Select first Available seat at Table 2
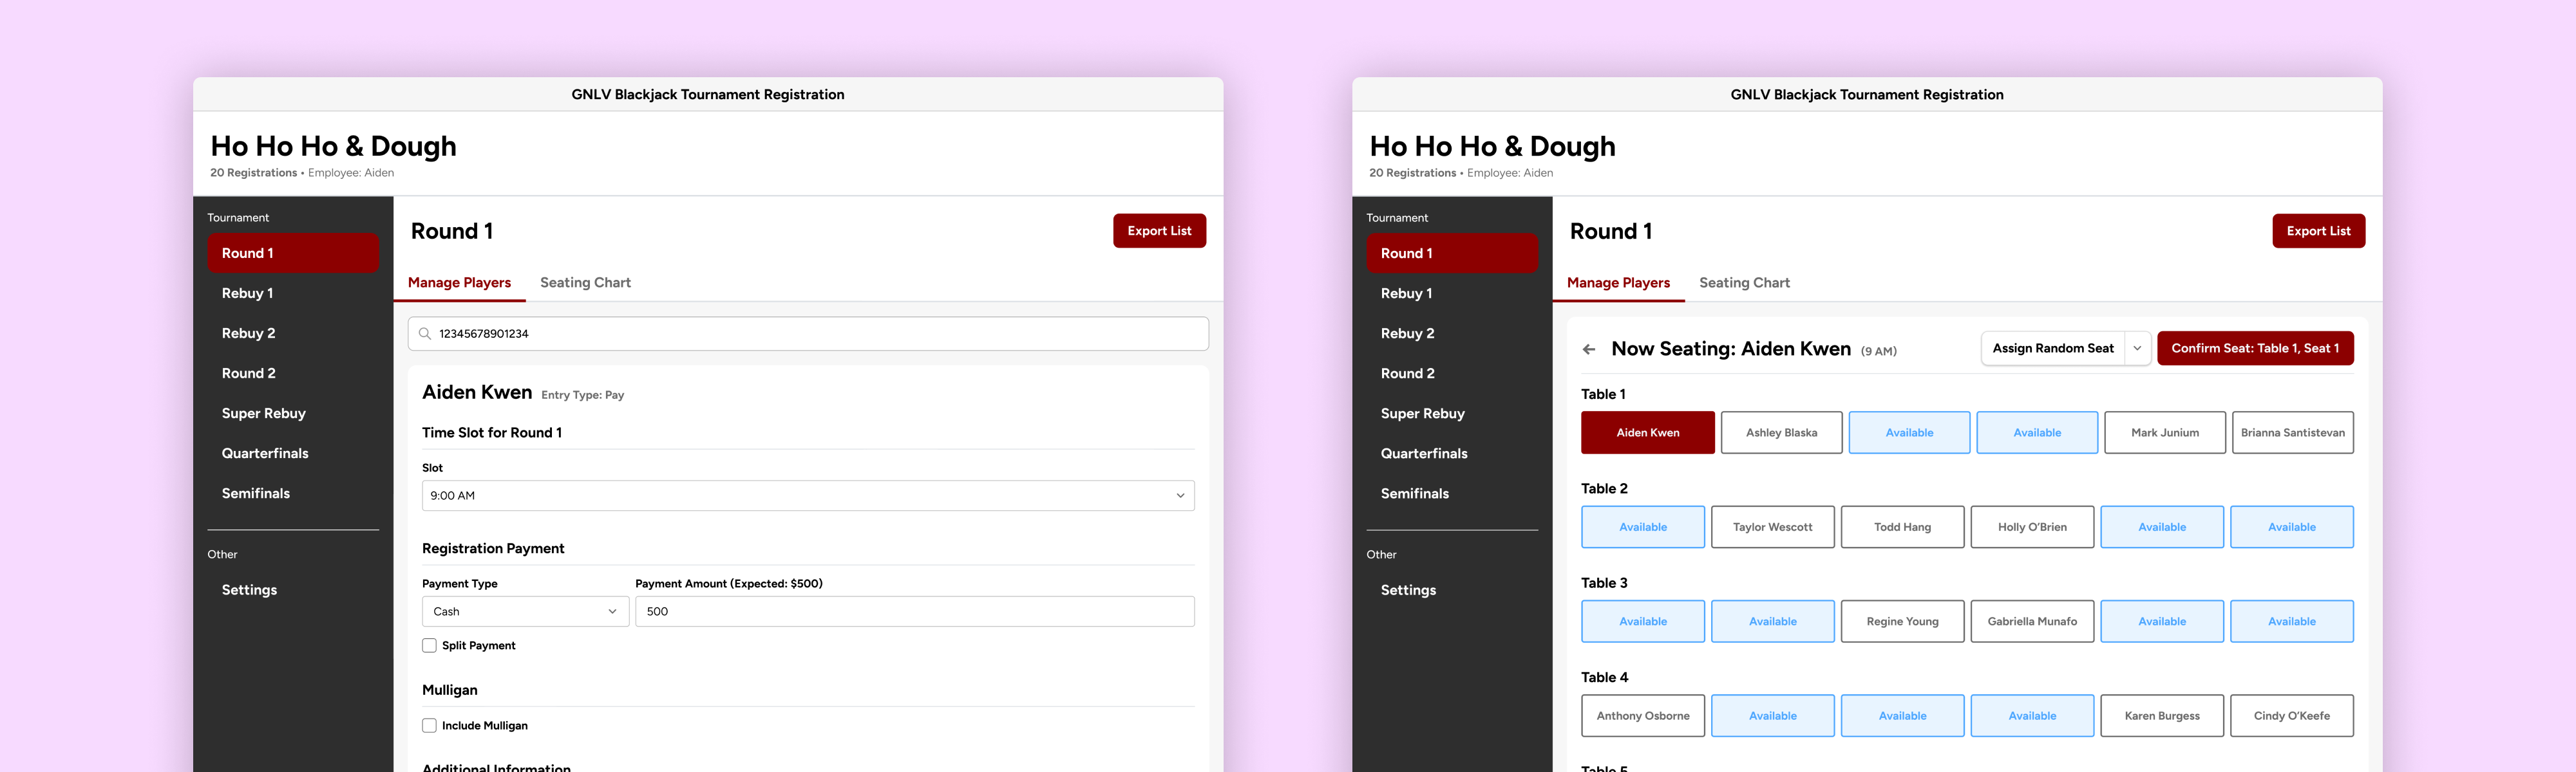2576x772 pixels. tap(1642, 528)
